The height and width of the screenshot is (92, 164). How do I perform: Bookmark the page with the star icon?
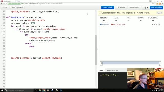[x=154, y=4]
